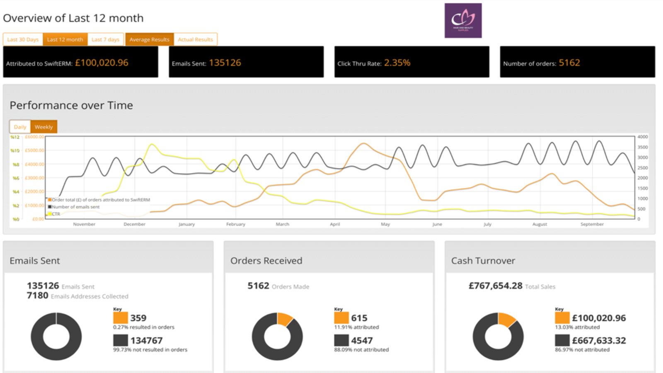The height and width of the screenshot is (373, 663).
Task: Click the February label on chart axis
Action: (236, 224)
